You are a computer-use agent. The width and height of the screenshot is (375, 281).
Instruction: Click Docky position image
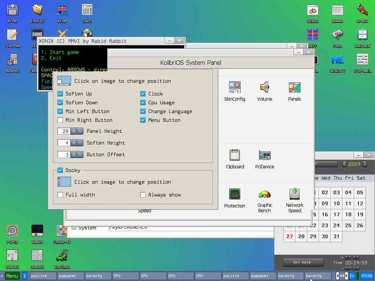[64, 181]
